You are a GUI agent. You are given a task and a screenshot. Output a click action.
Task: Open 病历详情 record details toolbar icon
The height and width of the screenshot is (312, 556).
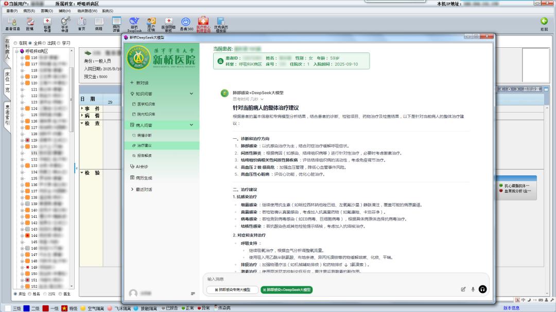[116, 25]
